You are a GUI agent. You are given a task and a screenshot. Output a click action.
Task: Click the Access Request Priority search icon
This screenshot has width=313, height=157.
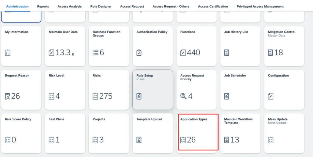tap(183, 96)
